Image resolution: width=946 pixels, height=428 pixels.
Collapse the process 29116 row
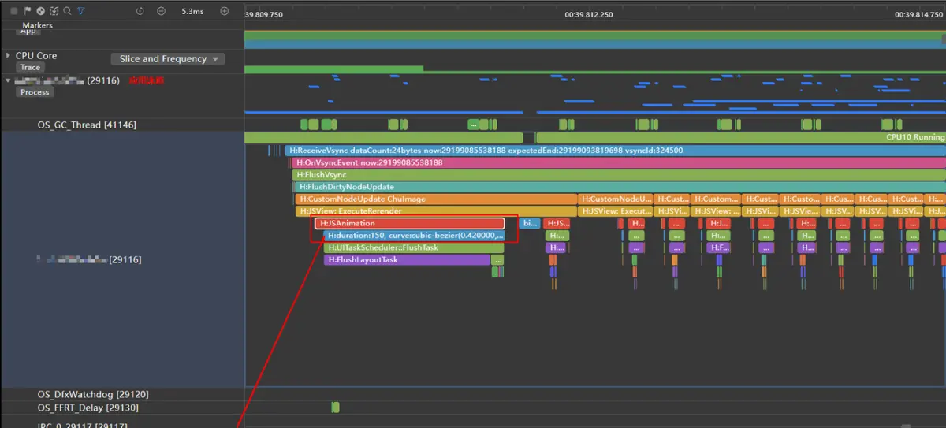(8, 80)
